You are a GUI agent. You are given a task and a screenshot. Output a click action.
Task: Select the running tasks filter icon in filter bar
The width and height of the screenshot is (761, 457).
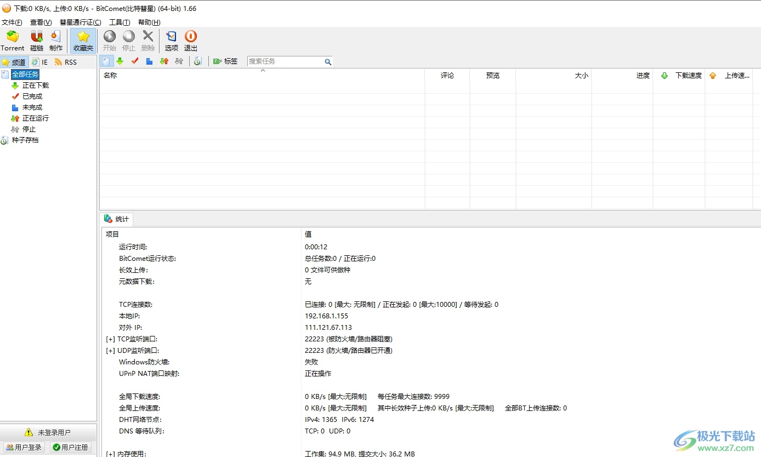pos(164,61)
